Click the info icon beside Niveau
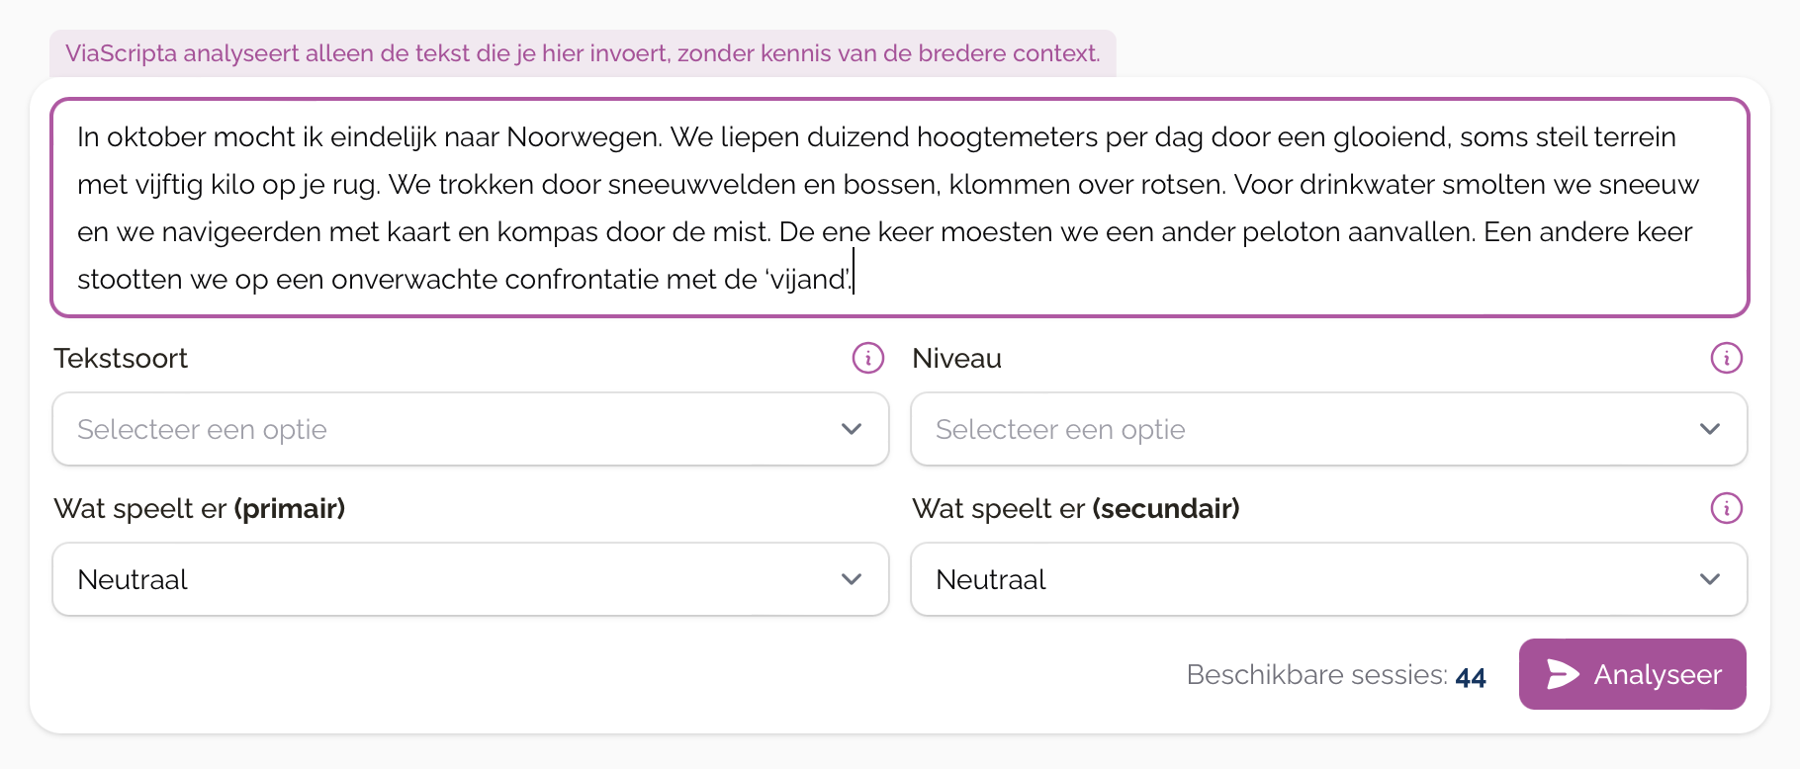 (x=1726, y=358)
